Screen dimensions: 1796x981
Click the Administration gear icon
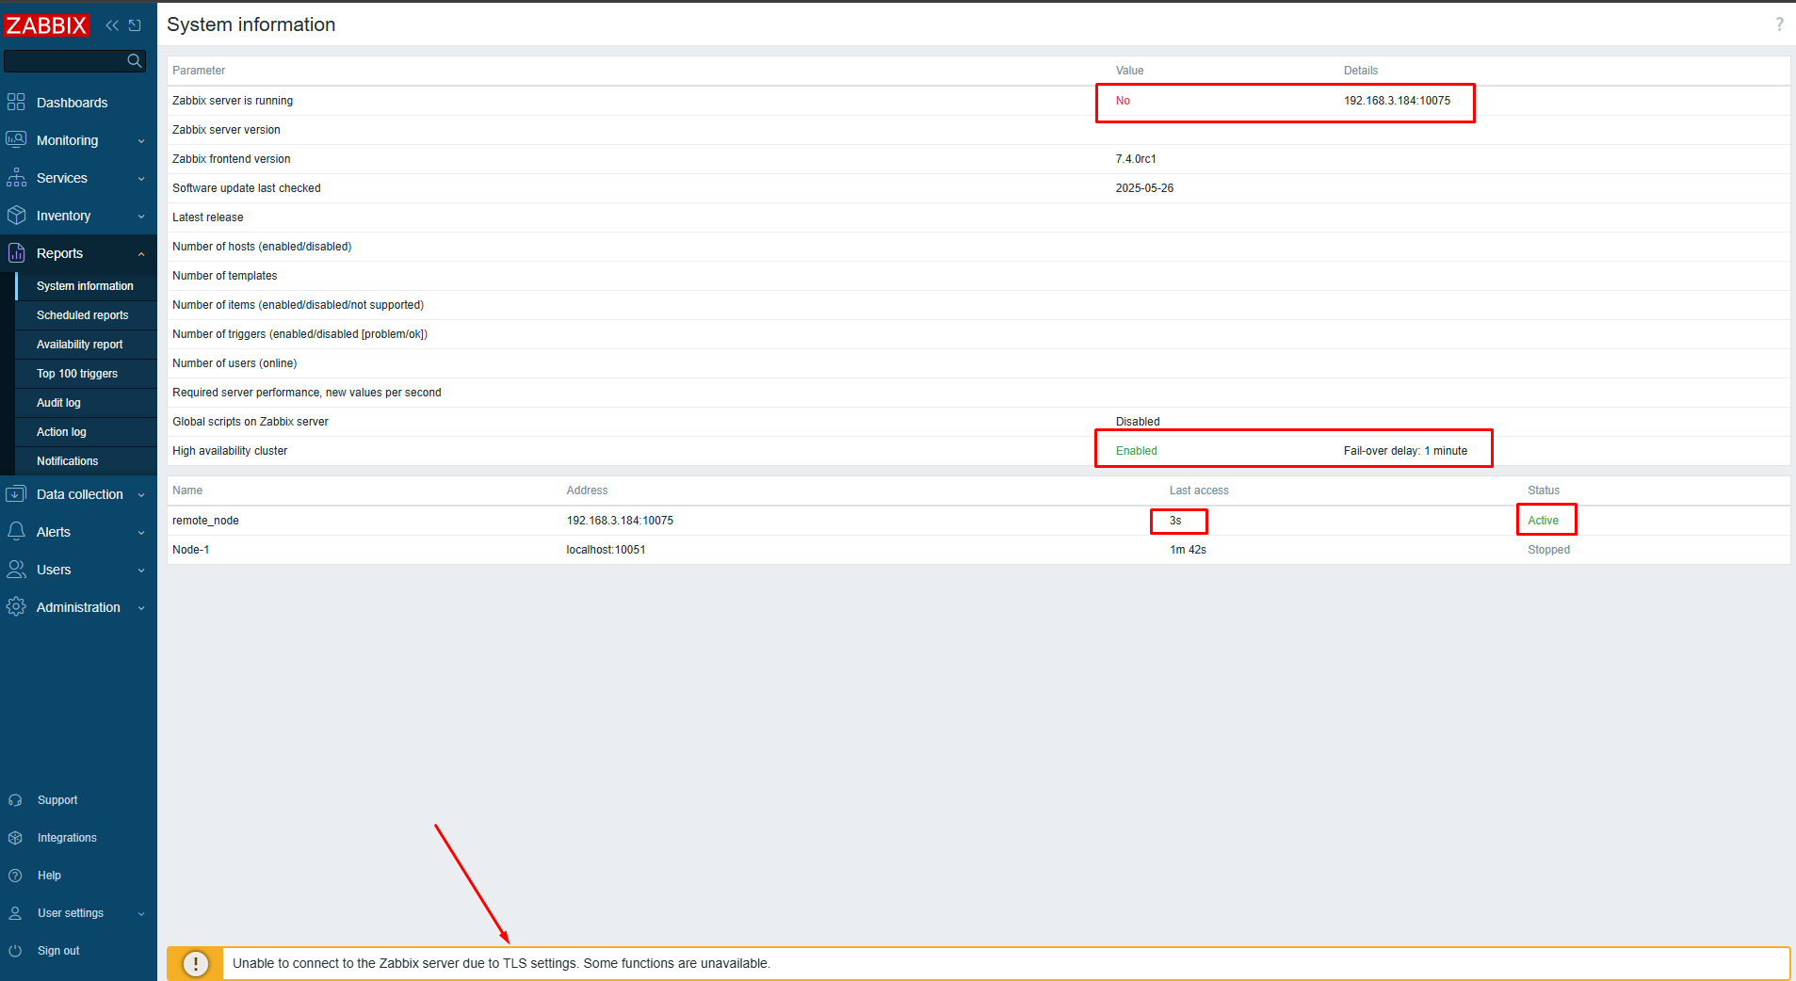(x=16, y=606)
